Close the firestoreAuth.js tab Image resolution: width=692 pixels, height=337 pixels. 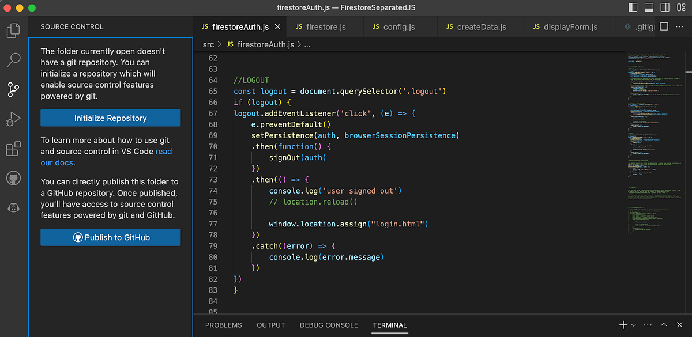[278, 27]
